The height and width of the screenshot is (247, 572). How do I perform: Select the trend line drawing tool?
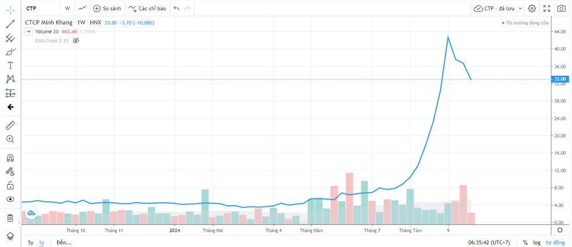[x=10, y=25]
